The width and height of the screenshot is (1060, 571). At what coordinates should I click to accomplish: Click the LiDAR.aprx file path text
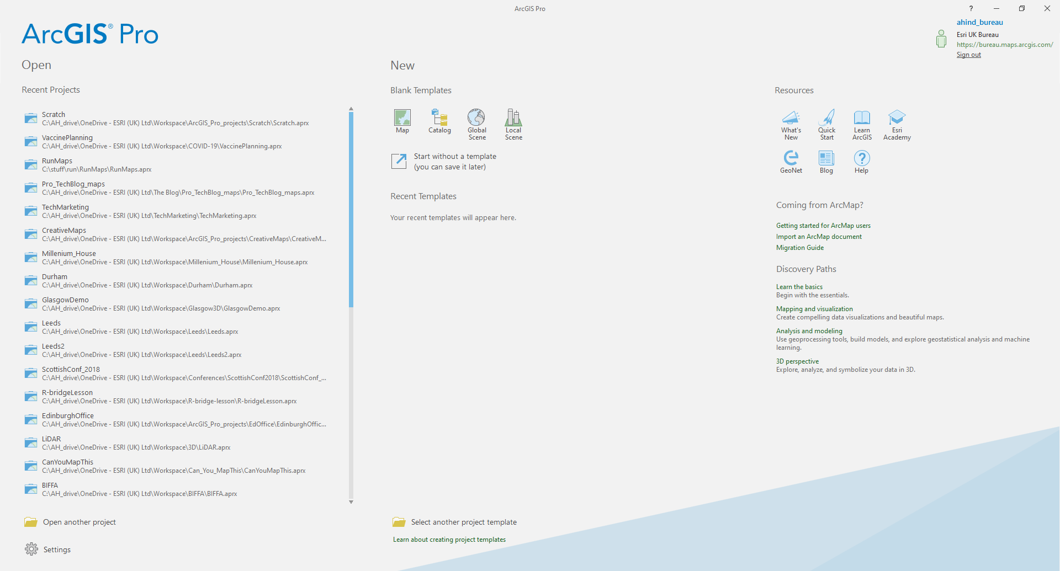136,447
